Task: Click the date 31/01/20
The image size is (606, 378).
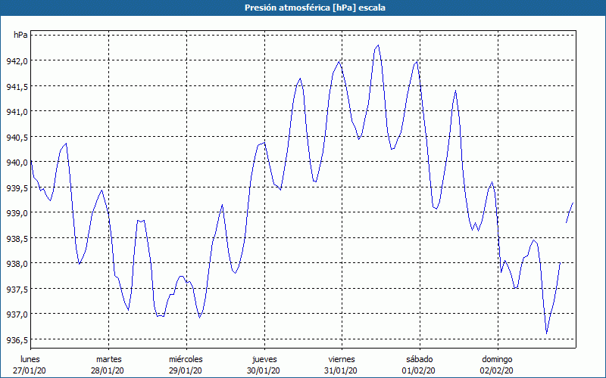Action: click(341, 370)
